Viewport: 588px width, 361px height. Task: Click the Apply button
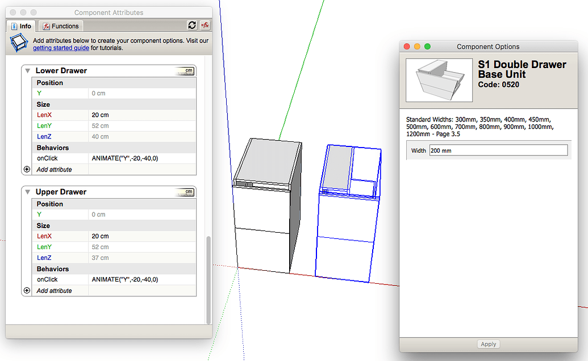(488, 343)
